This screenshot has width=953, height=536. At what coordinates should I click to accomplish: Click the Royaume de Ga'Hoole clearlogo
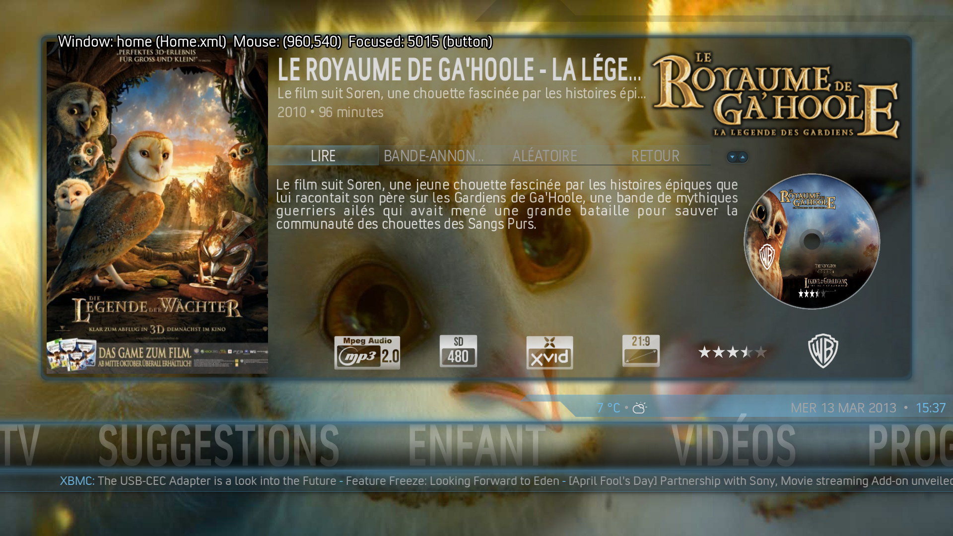click(776, 95)
